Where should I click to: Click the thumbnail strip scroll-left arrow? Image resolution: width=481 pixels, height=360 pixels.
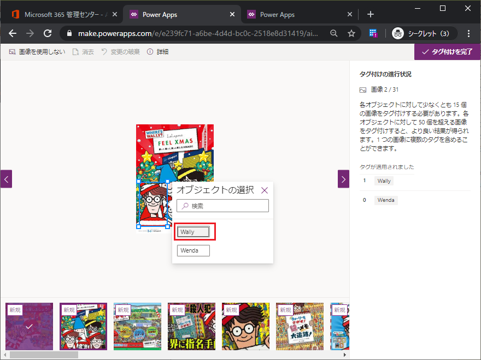pos(4,355)
